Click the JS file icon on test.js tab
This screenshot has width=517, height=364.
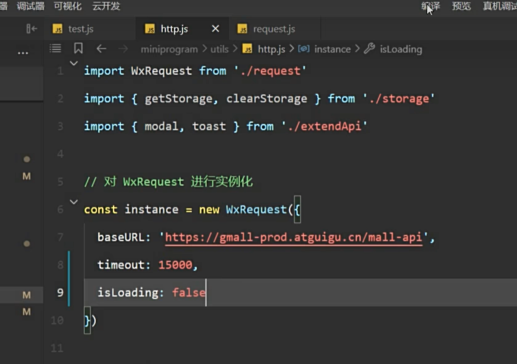point(57,29)
